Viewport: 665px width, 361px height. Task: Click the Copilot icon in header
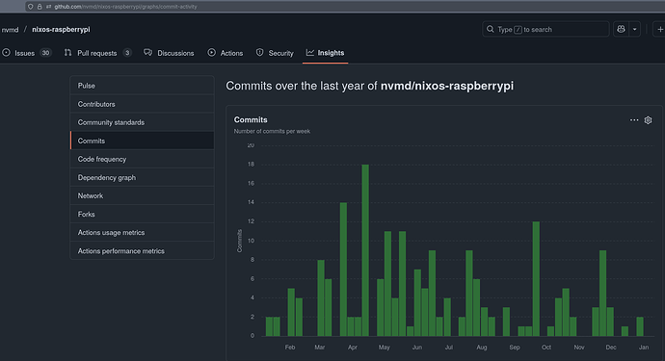point(621,29)
